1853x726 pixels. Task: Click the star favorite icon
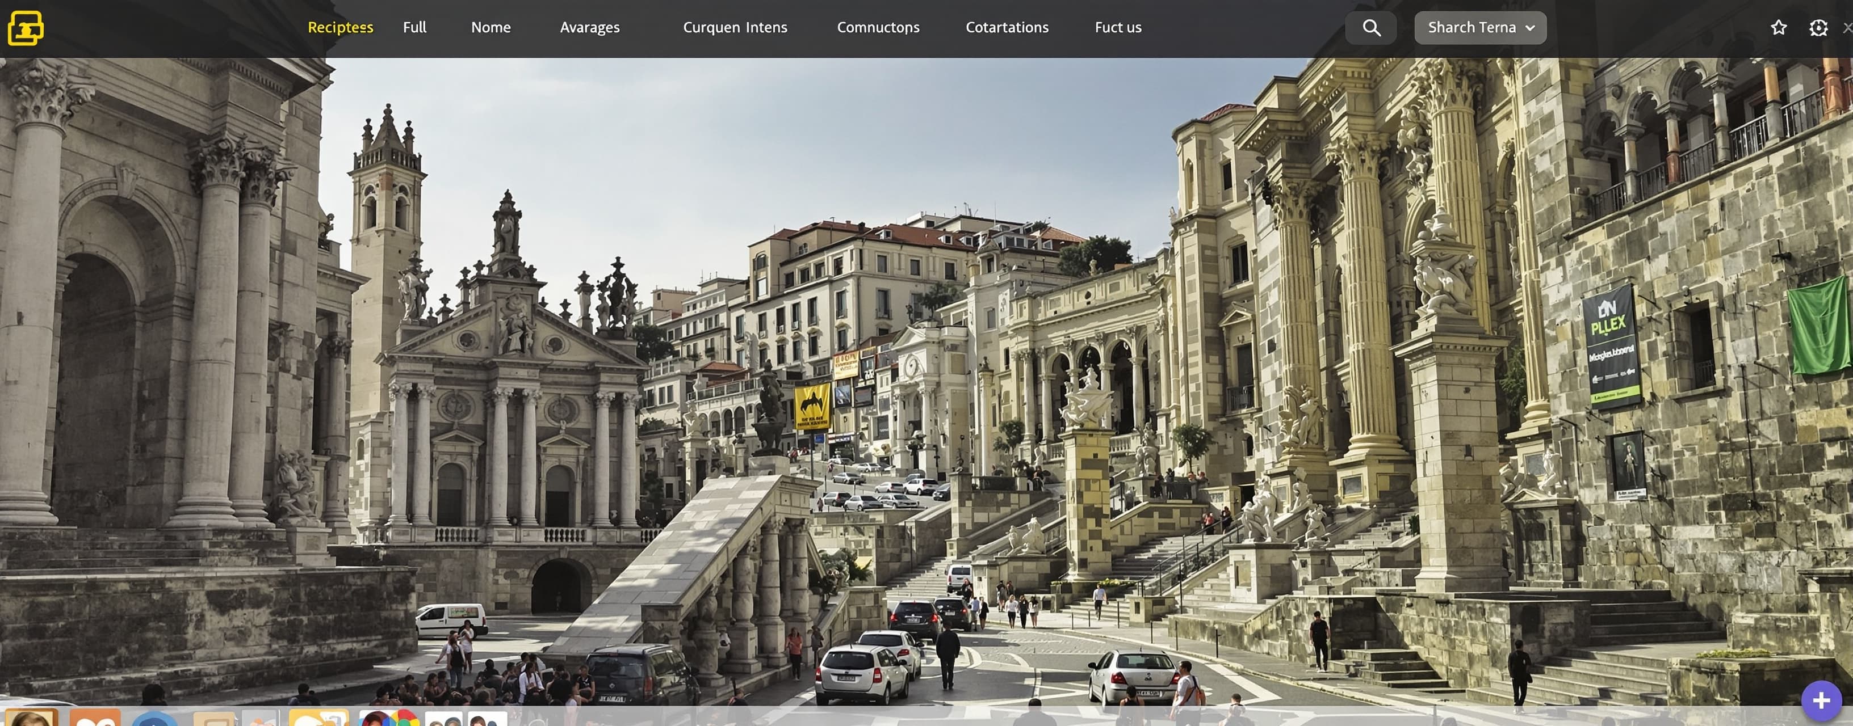pos(1779,28)
